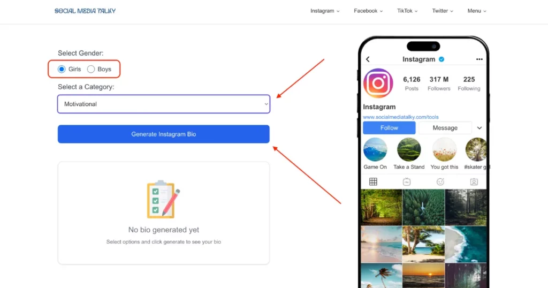
Task: Open www.socialmediatalky.com/tools link
Action: tap(400, 117)
